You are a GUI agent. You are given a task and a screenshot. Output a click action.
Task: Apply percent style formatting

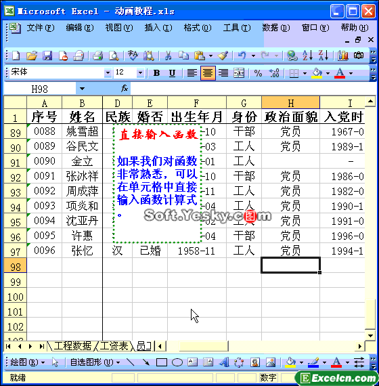(258, 73)
